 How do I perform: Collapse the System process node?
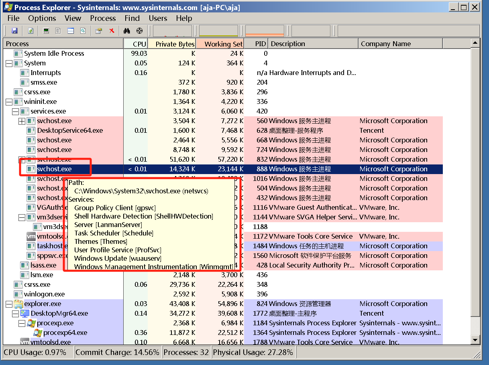[x=9, y=63]
